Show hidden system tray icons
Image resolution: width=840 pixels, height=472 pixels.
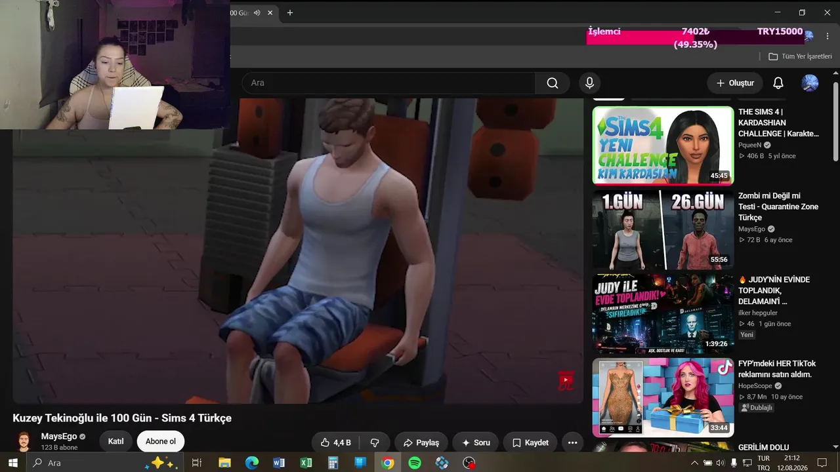(695, 463)
